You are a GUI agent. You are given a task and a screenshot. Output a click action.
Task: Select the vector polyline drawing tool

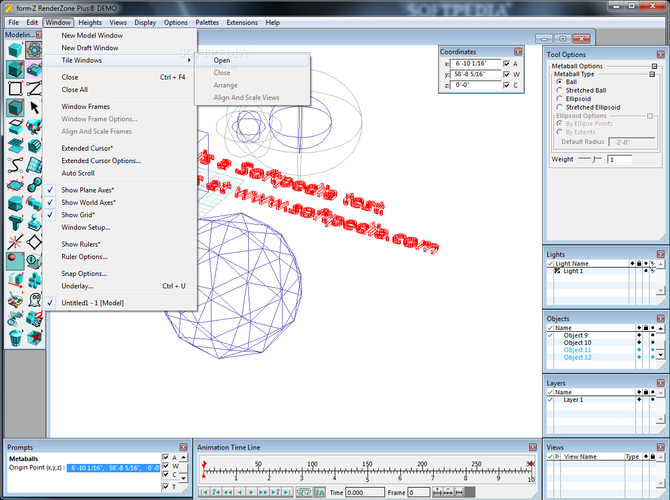(x=34, y=88)
